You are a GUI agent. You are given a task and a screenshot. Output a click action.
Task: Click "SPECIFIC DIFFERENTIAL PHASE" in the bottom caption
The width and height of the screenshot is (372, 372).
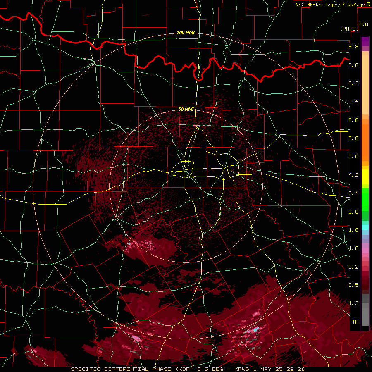121,369
